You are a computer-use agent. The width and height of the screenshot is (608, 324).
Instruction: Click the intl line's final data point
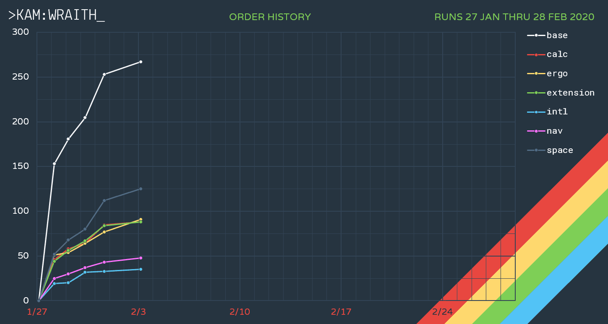pyautogui.click(x=141, y=270)
